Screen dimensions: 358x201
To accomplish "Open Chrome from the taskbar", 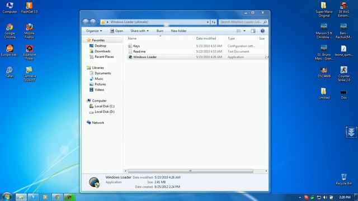I will [57, 197].
